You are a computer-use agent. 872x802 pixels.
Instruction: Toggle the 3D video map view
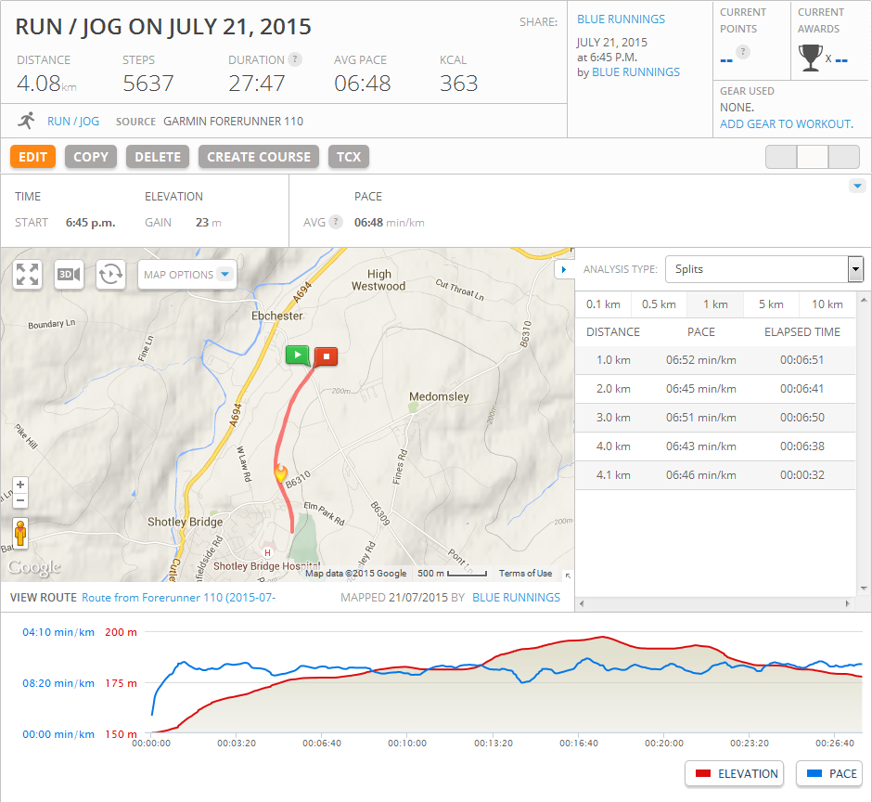click(69, 274)
